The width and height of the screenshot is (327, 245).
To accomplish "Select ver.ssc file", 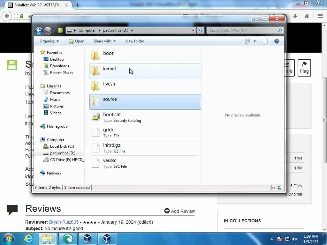I will coord(145,163).
